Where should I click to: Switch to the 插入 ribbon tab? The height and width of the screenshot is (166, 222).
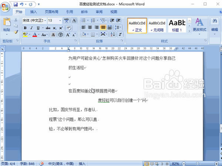tap(33, 12)
